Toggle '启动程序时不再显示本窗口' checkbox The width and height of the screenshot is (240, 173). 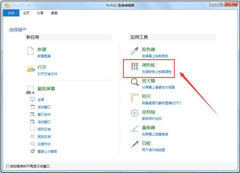tap(8, 166)
